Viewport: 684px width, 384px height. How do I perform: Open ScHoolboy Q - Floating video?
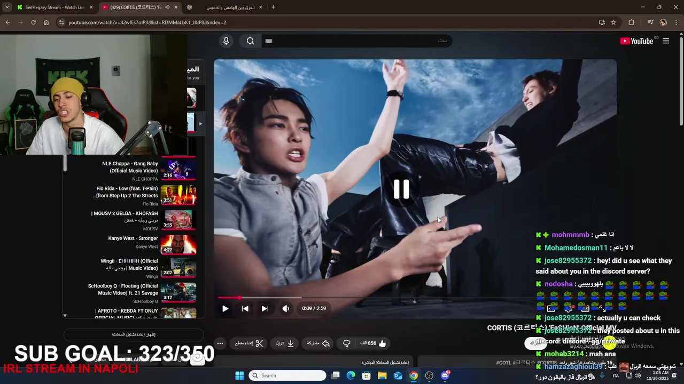pyautogui.click(x=130, y=293)
